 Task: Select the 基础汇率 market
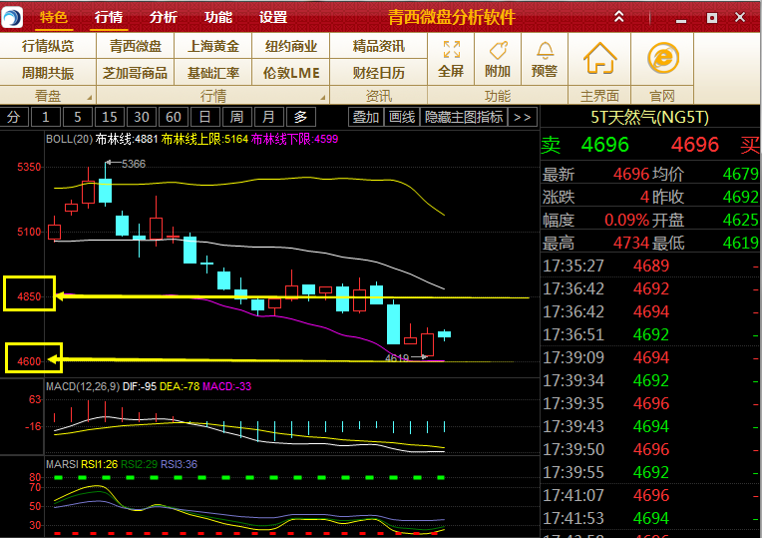(212, 73)
